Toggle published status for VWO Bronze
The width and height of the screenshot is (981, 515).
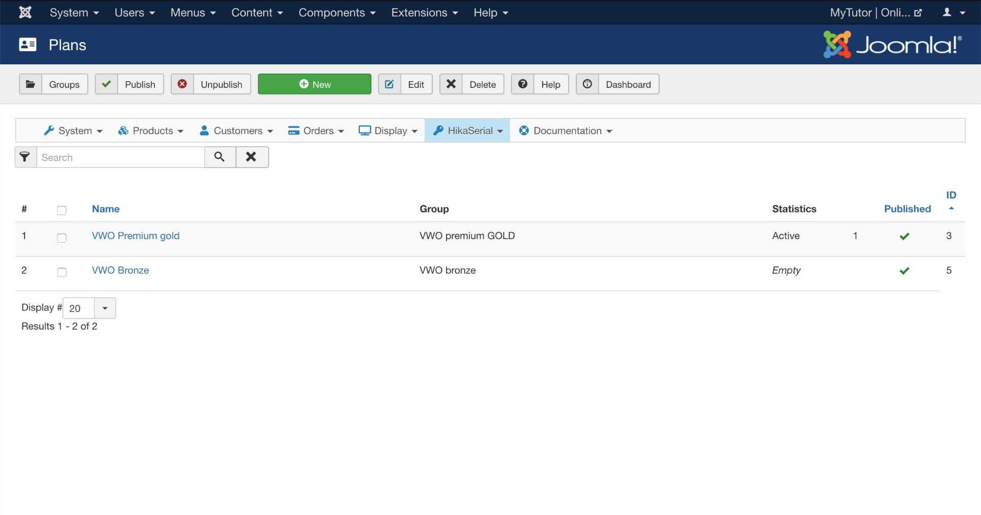point(904,271)
